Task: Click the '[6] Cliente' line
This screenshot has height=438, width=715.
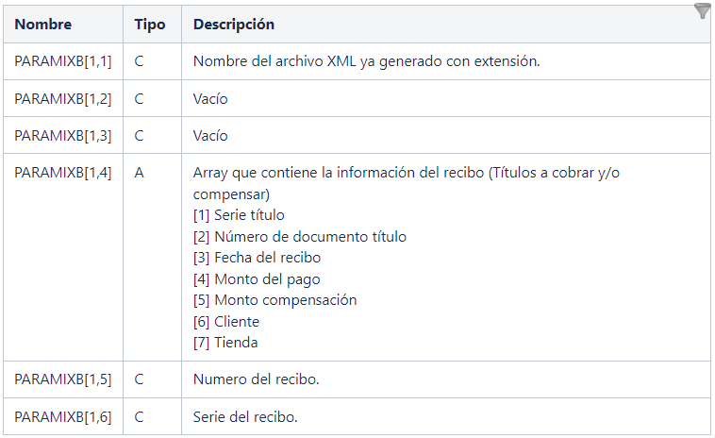Action: pos(226,321)
